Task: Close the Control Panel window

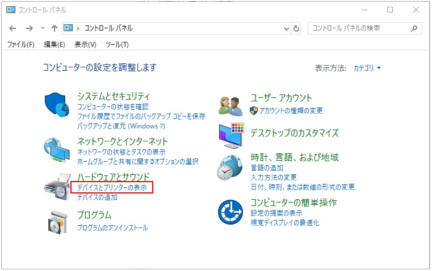Action: point(416,10)
